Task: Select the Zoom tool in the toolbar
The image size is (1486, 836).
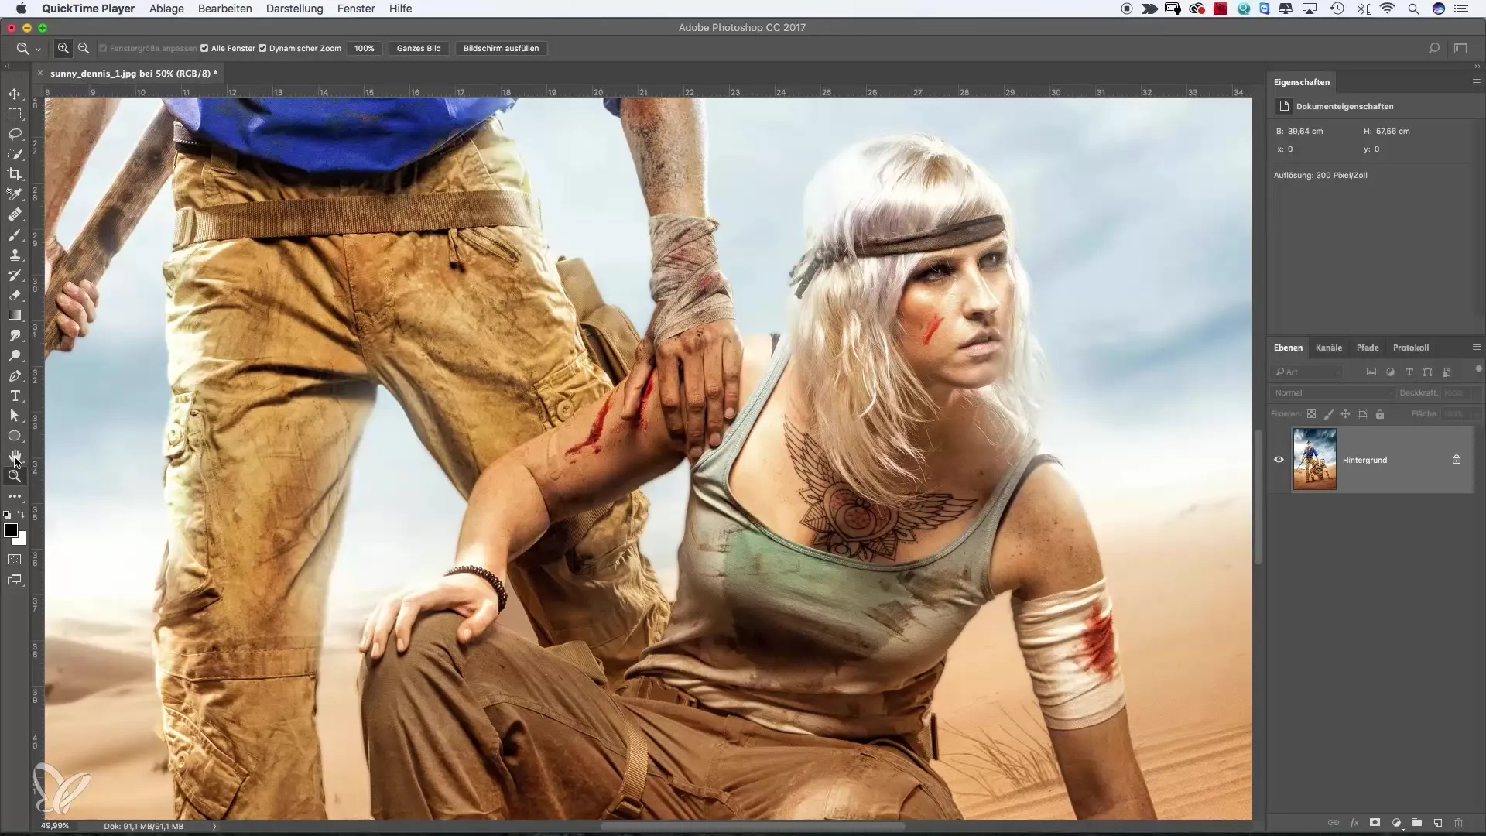Action: pos(15,476)
